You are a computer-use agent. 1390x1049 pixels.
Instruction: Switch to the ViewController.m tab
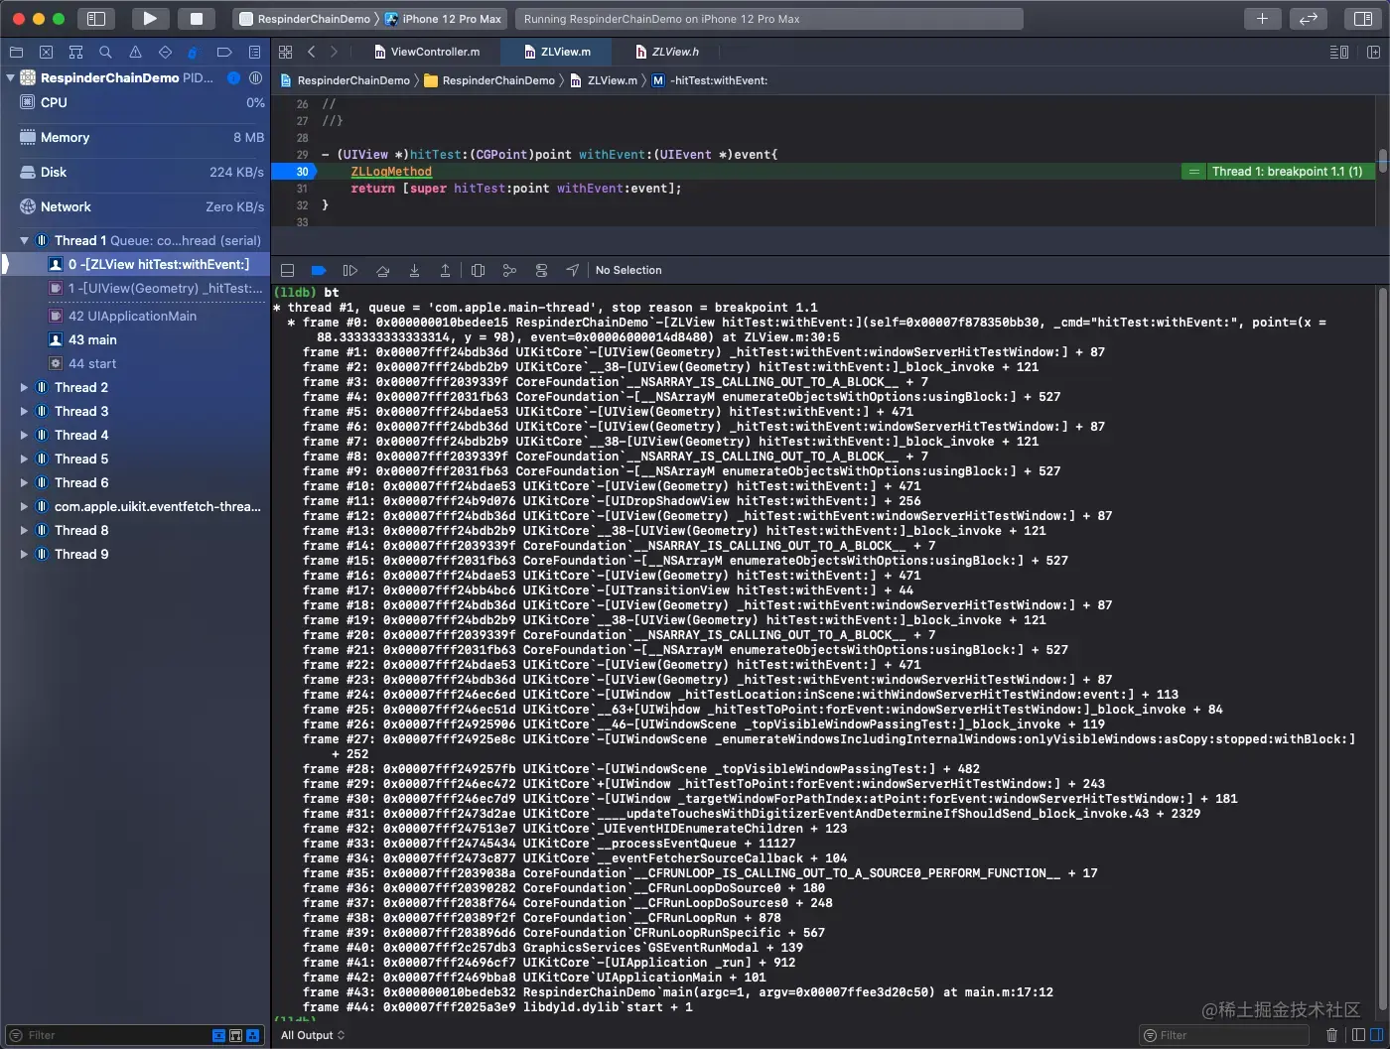[427, 52]
